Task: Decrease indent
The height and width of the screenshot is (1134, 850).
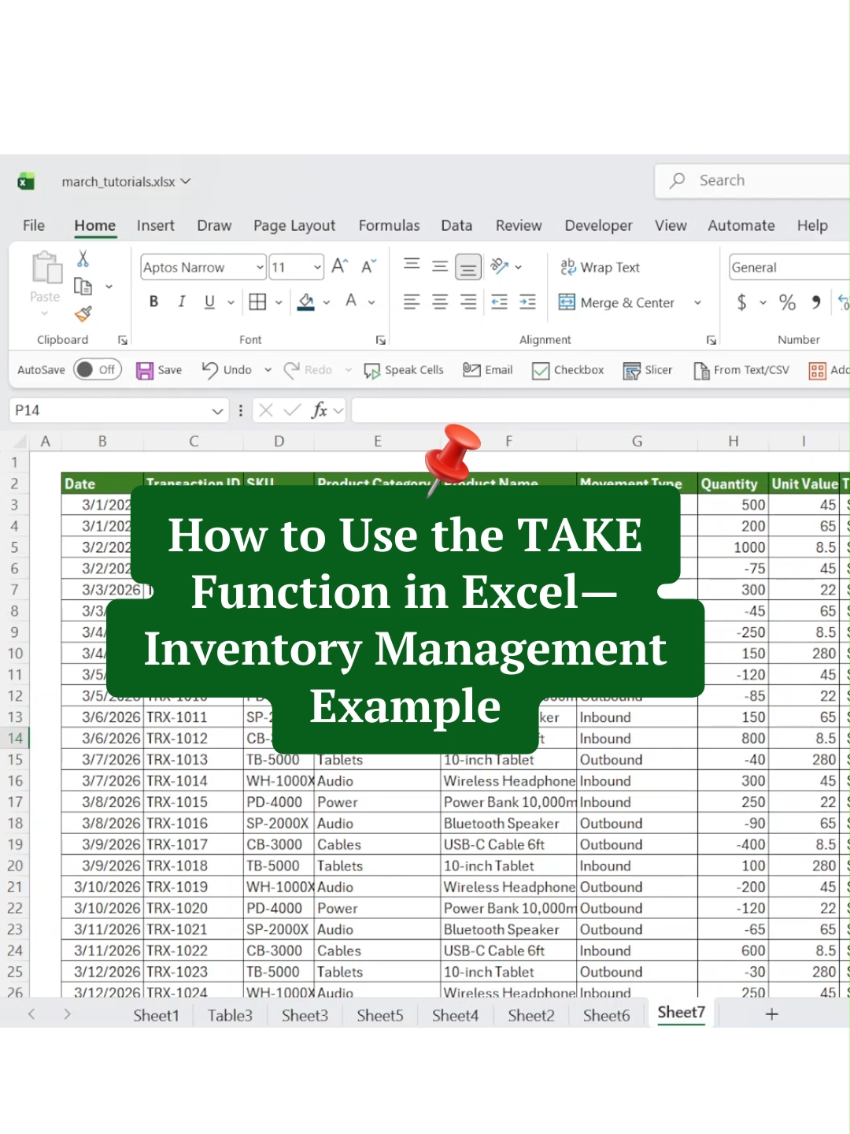Action: (499, 302)
